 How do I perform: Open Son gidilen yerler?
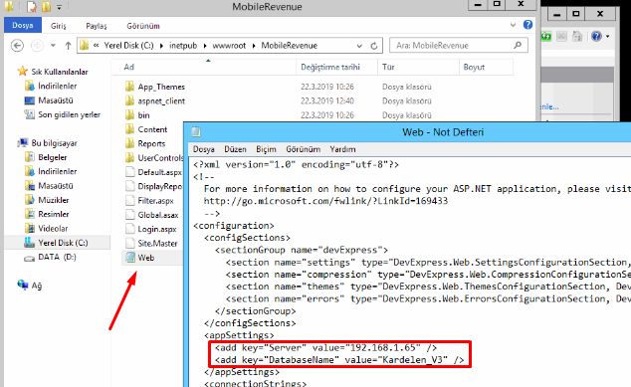point(69,114)
